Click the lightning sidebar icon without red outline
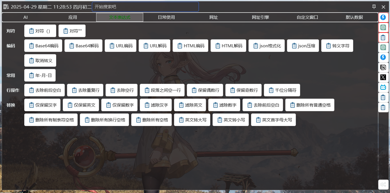This screenshot has height=193, width=390. coord(383,57)
